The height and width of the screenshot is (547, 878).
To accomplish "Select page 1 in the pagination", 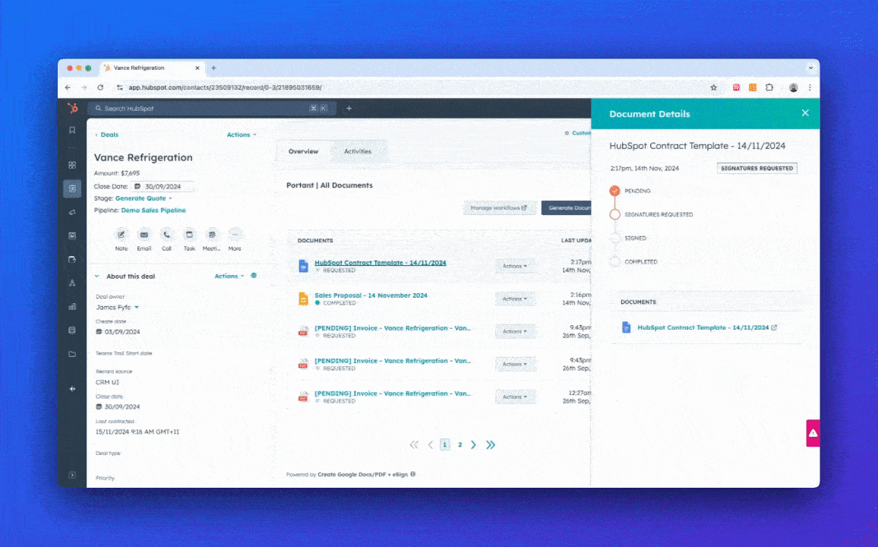I will coord(444,444).
